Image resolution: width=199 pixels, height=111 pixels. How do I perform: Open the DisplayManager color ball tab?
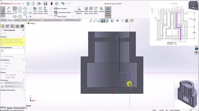(22, 26)
